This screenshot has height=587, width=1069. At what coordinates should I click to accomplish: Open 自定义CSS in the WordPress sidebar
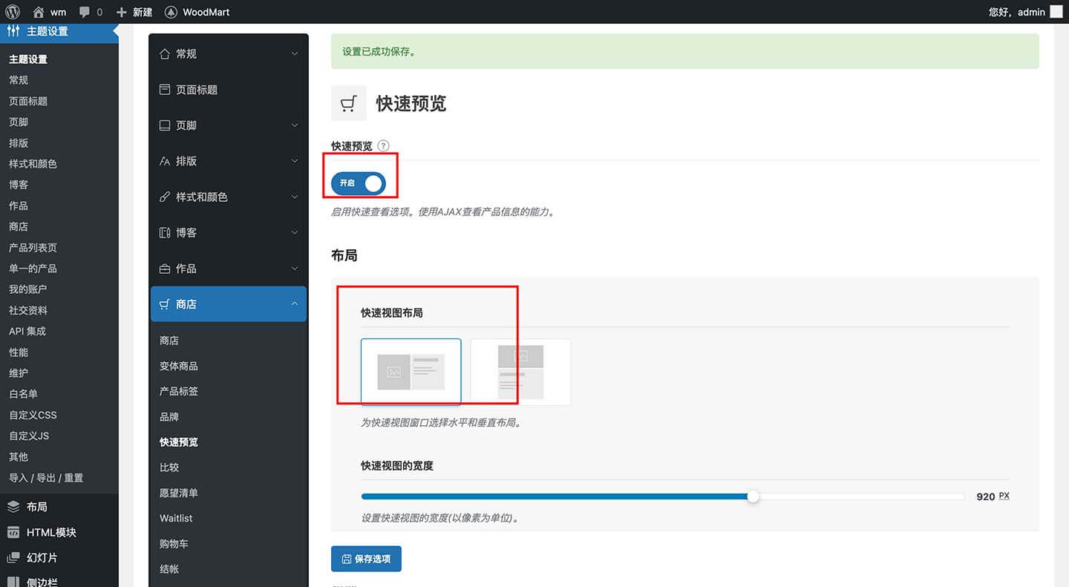point(33,415)
